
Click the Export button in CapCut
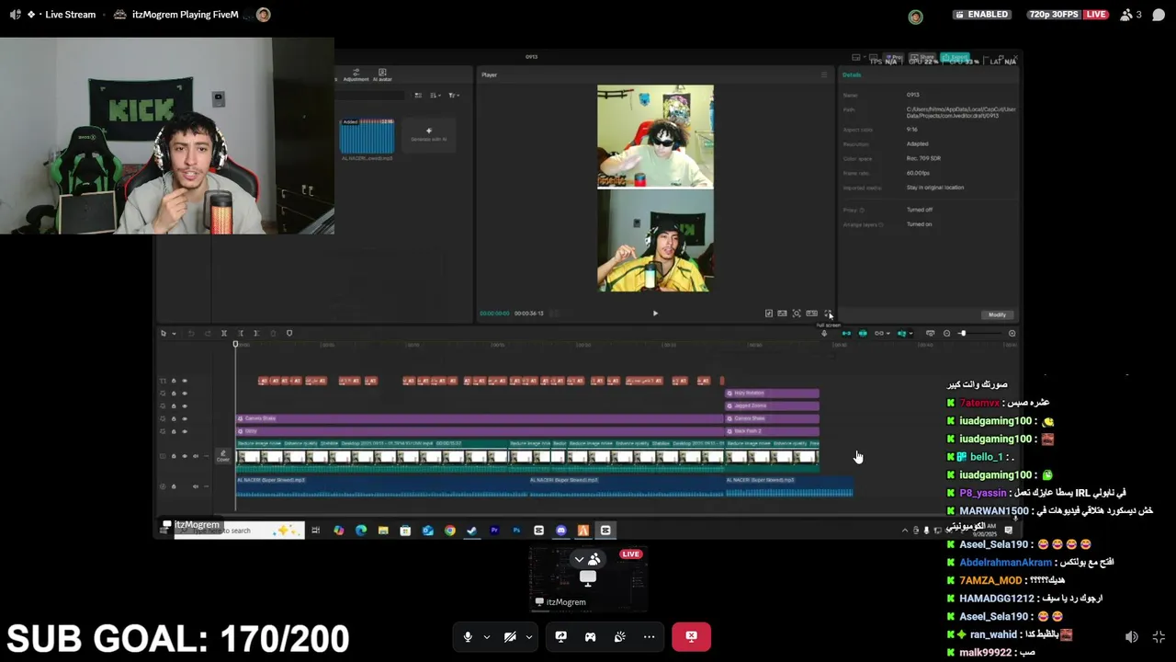coord(955,57)
